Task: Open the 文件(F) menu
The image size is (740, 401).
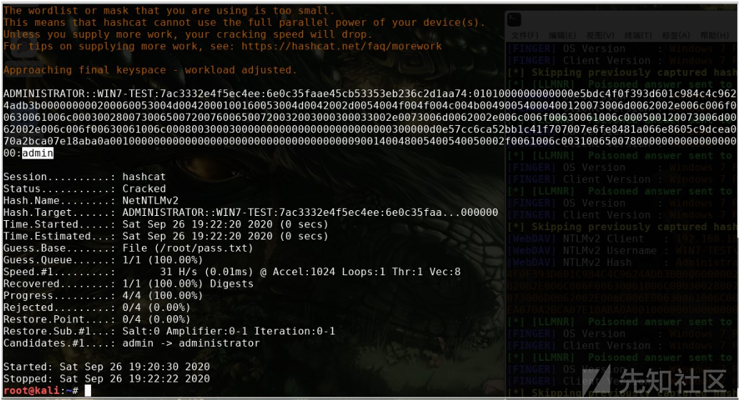Action: tap(524, 36)
